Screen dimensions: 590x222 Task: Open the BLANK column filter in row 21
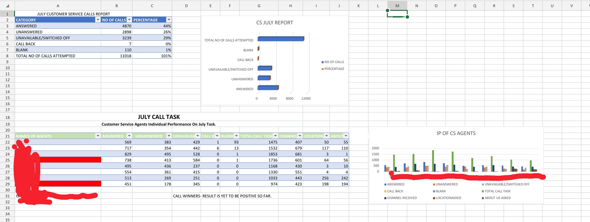pos(237,136)
